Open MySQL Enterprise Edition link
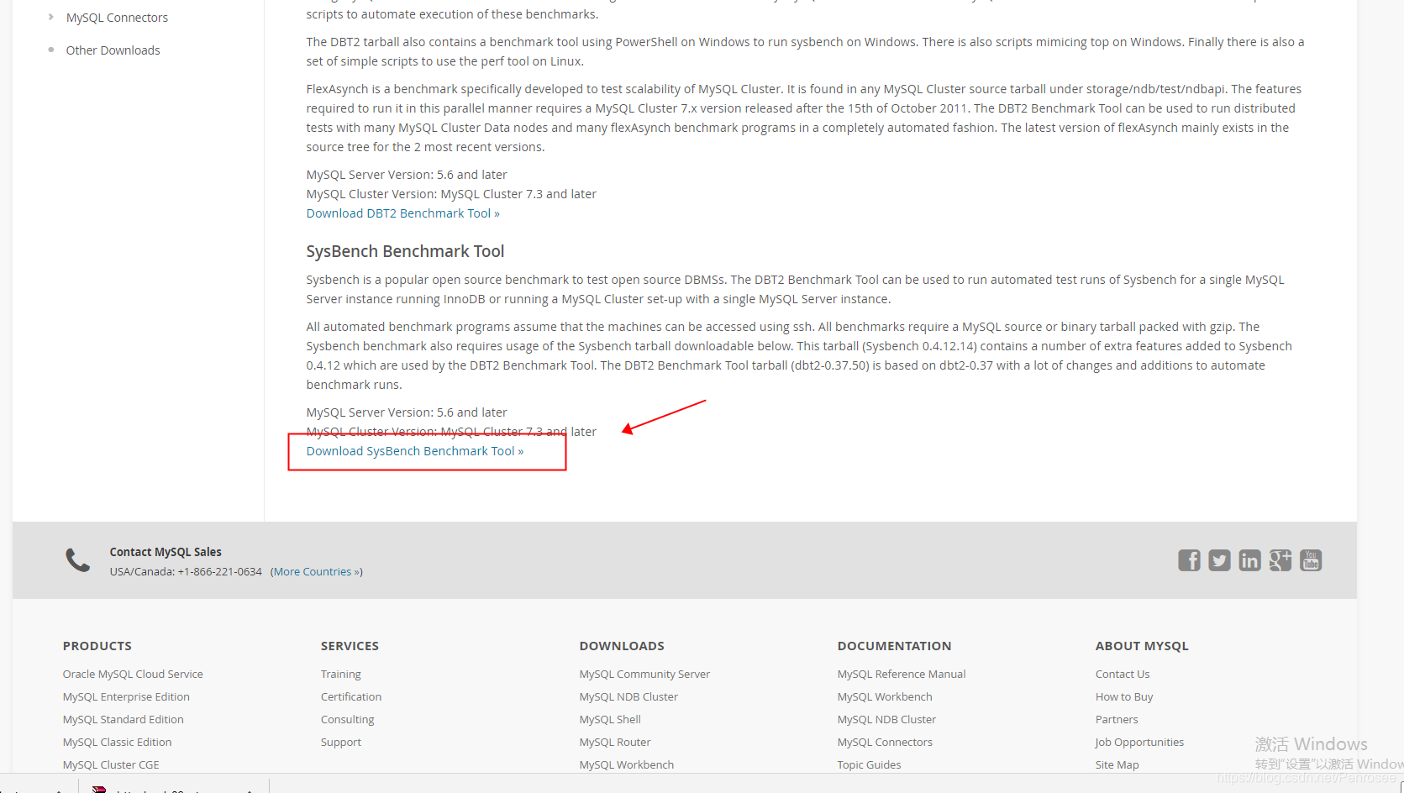Image resolution: width=1404 pixels, height=793 pixels. pos(126,697)
